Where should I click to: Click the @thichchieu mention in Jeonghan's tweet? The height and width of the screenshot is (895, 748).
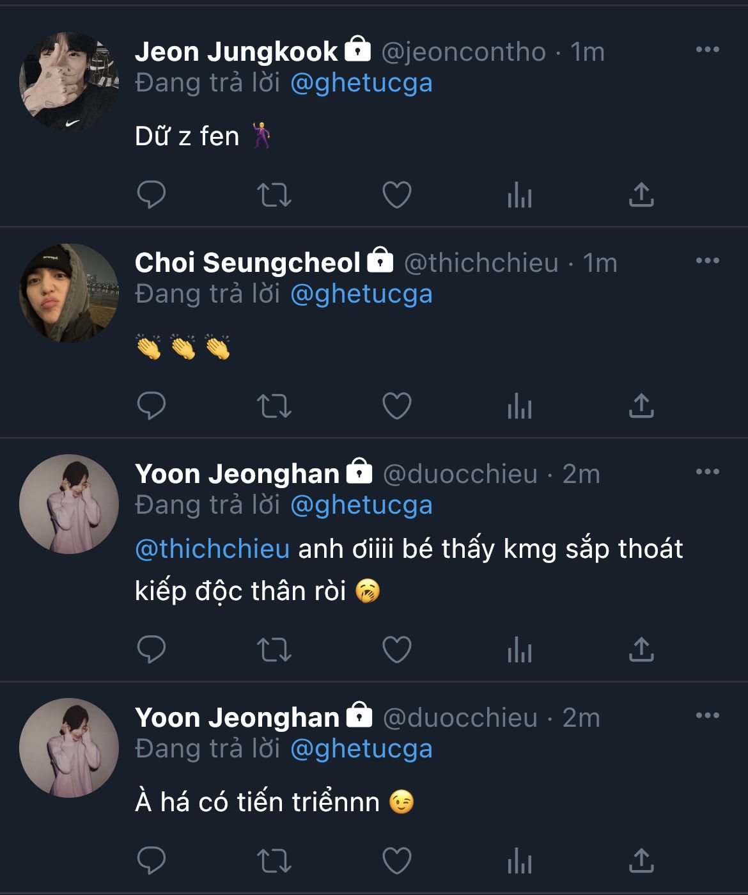click(x=212, y=549)
